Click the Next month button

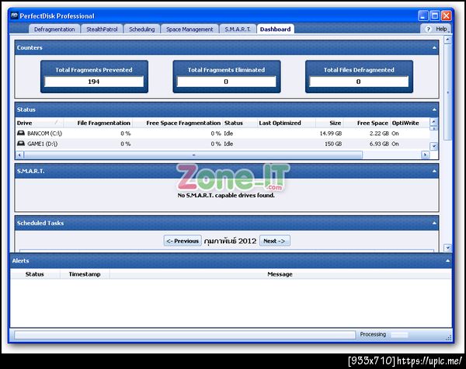275,241
